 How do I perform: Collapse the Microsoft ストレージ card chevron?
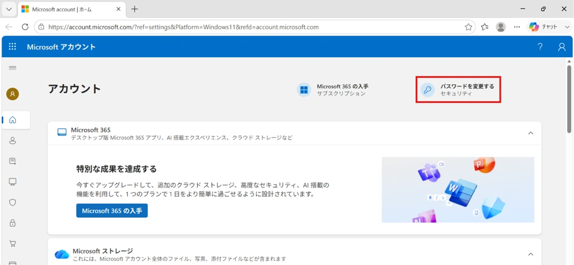click(531, 254)
